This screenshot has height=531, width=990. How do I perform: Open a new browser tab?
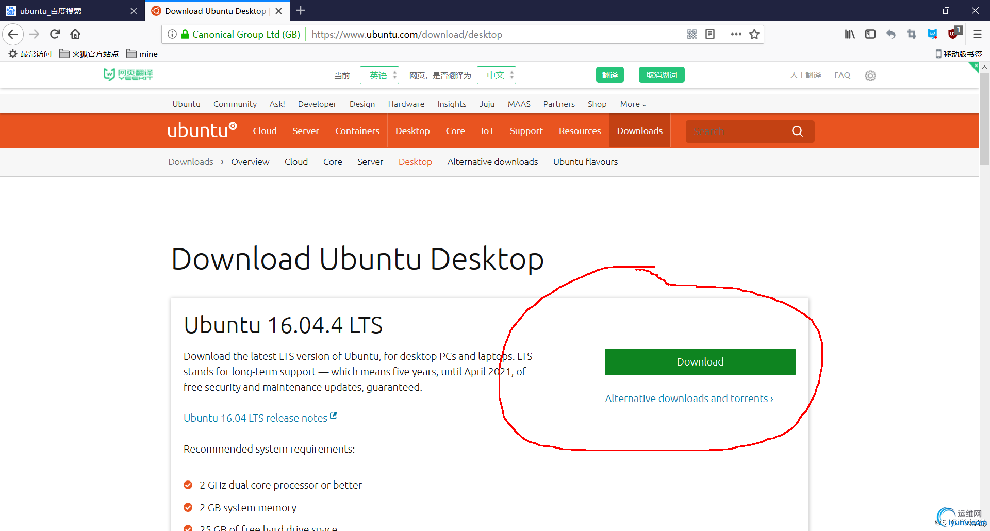tap(301, 10)
